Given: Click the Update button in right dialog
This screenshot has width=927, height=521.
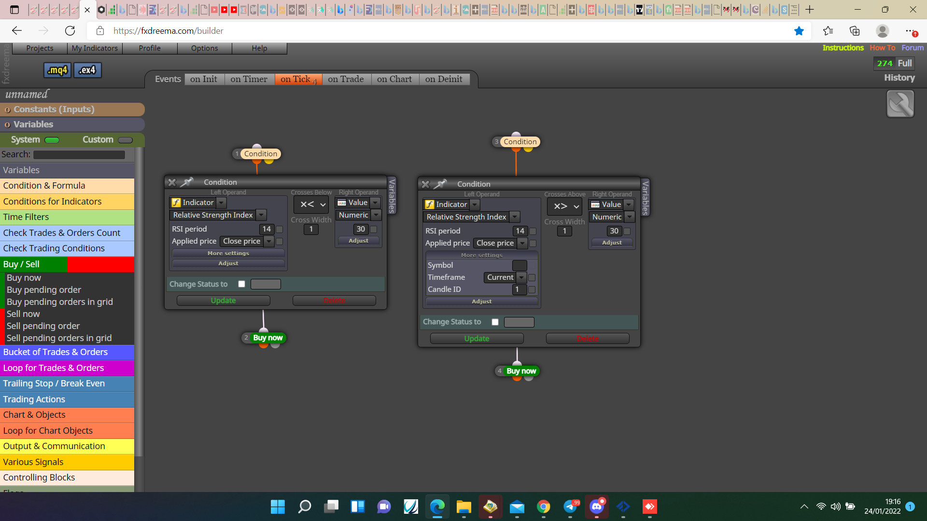Looking at the screenshot, I should pos(477,339).
